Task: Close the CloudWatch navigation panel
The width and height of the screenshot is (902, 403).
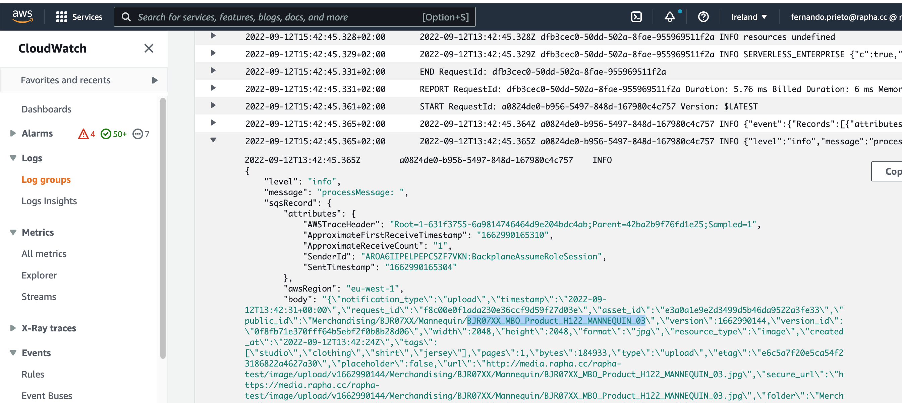Action: tap(149, 48)
